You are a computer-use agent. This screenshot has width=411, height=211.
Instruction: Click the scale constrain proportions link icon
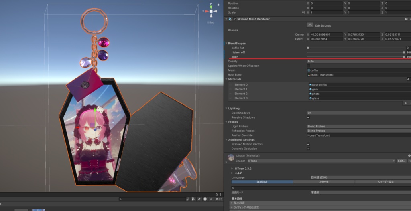(303, 12)
